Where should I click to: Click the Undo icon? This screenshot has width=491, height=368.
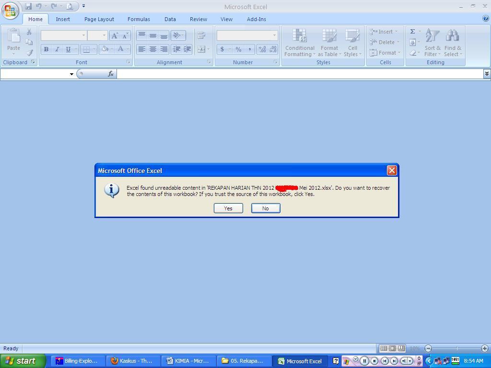(38, 6)
